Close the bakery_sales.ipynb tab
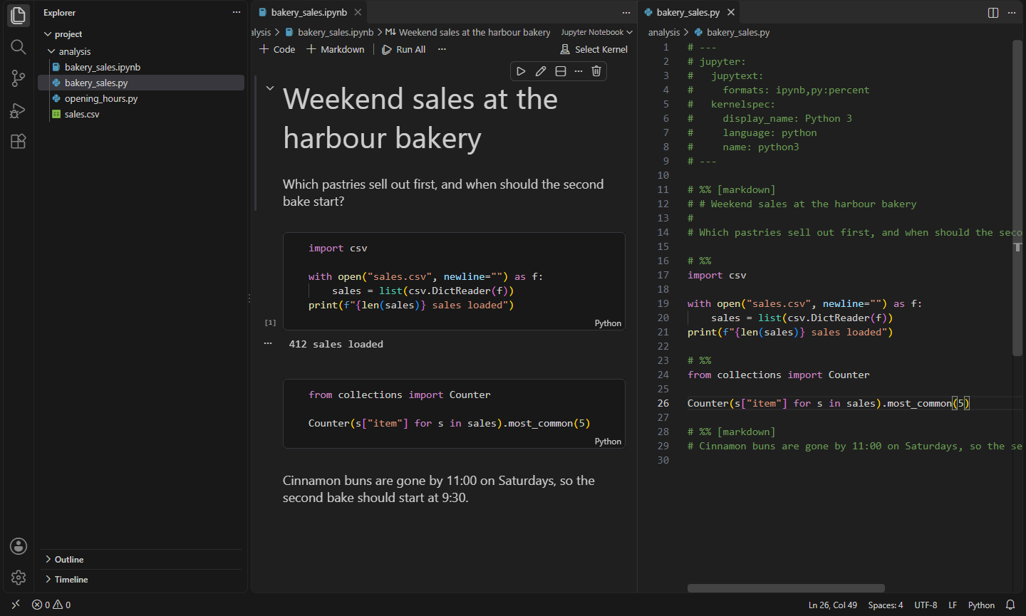This screenshot has width=1026, height=616. click(x=358, y=12)
